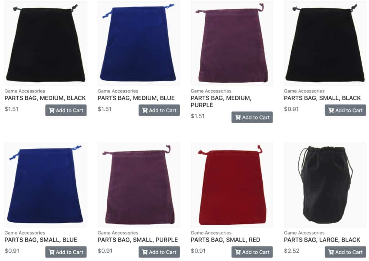Add small blue parts bag to cart
369x261 pixels.
click(x=66, y=252)
